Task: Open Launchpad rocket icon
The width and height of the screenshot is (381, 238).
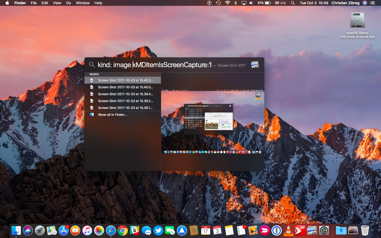Action: point(40,231)
